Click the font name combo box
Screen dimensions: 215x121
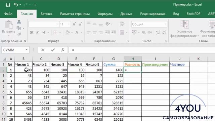44,24
